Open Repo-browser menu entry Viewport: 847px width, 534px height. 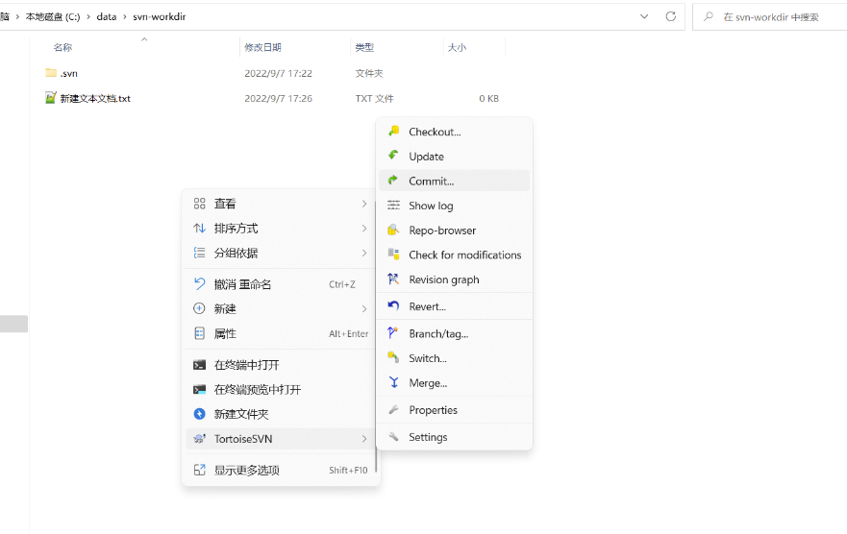click(x=455, y=231)
